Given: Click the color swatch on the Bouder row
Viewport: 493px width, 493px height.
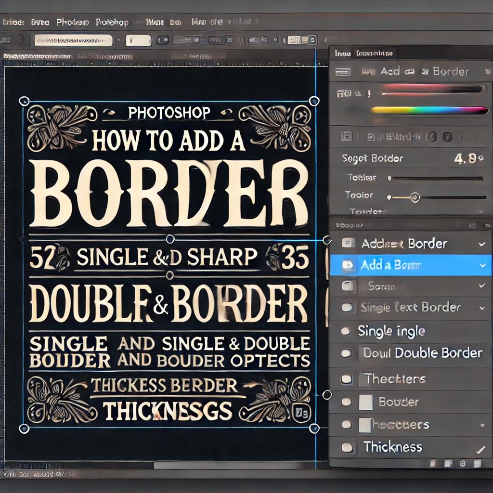Looking at the screenshot, I should point(366,402).
